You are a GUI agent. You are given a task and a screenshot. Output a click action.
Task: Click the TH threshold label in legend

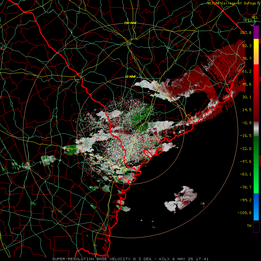(249, 226)
